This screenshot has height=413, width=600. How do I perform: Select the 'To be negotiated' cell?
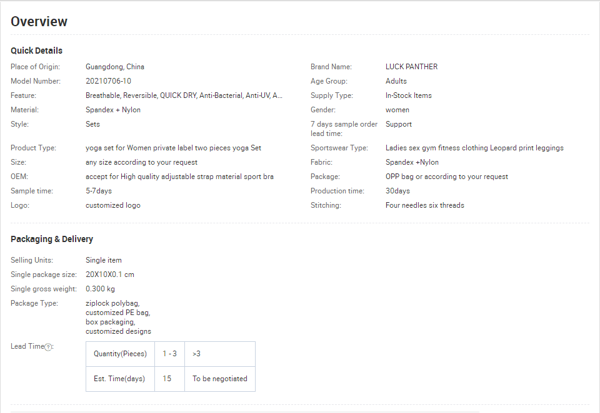pyautogui.click(x=220, y=379)
